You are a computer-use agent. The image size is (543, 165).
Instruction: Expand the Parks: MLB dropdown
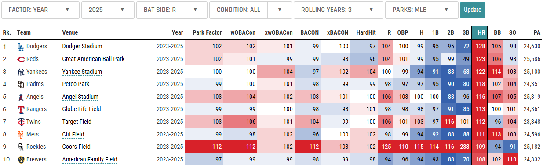pos(422,10)
